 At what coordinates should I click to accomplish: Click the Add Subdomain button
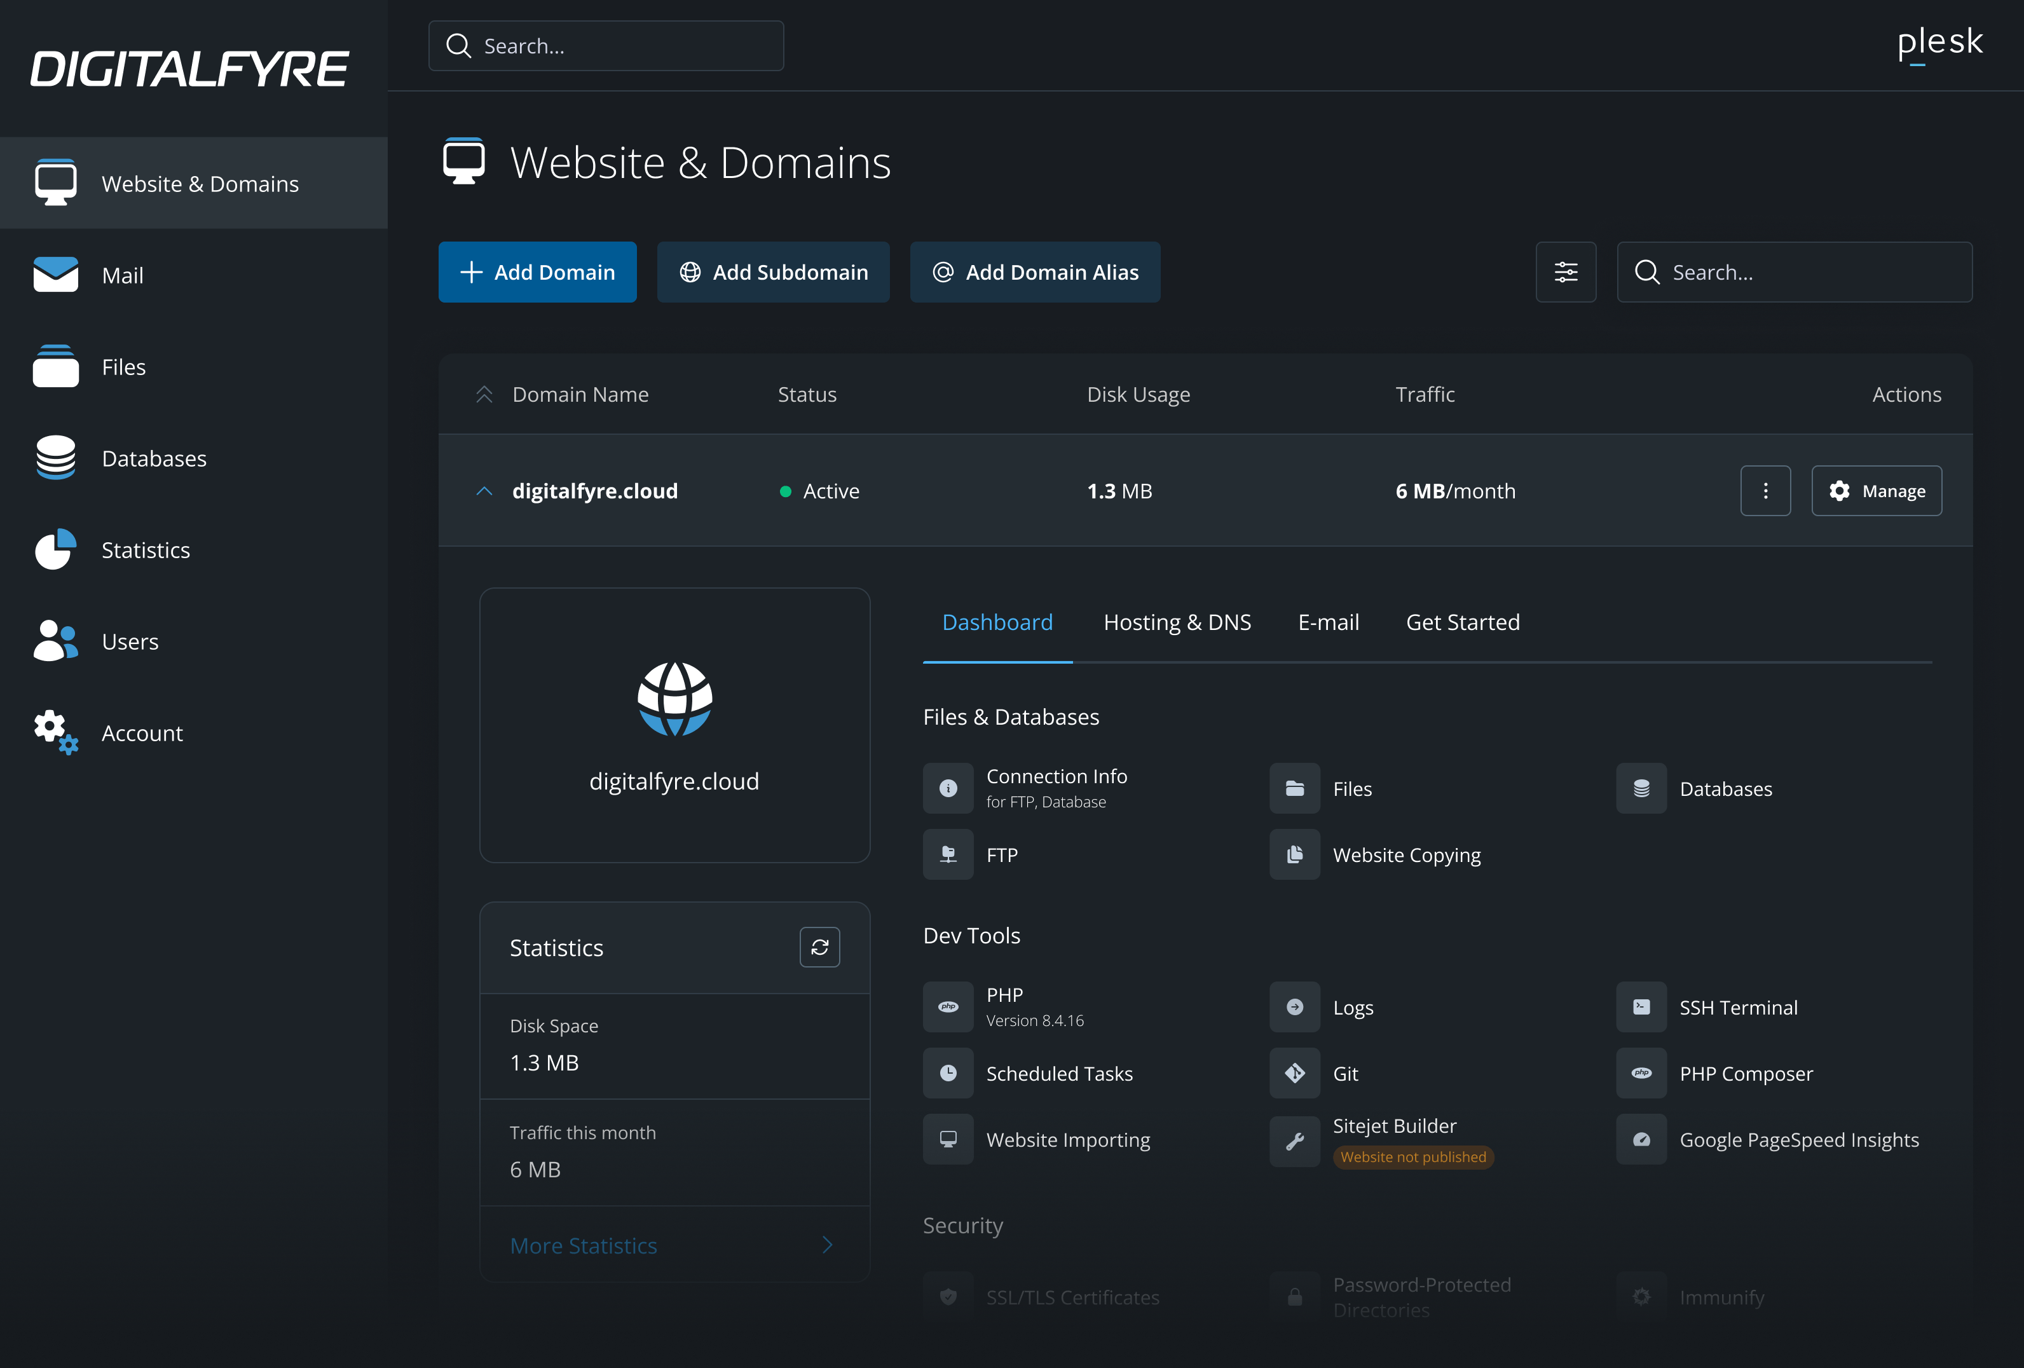tap(774, 271)
